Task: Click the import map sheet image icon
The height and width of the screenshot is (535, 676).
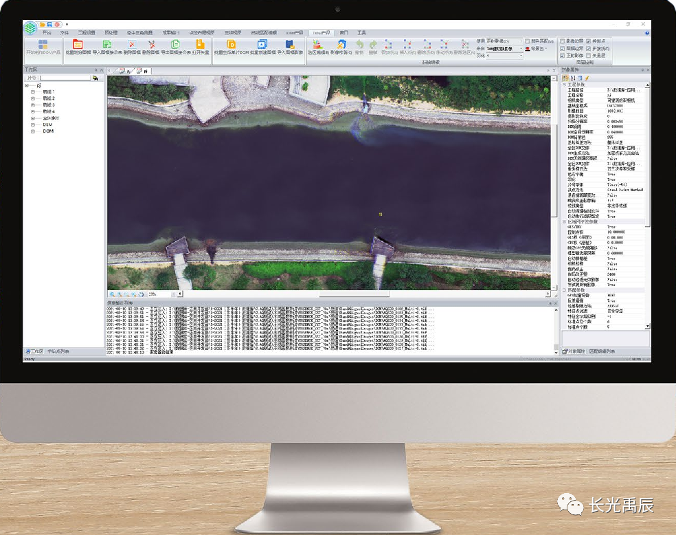Action: (290, 45)
